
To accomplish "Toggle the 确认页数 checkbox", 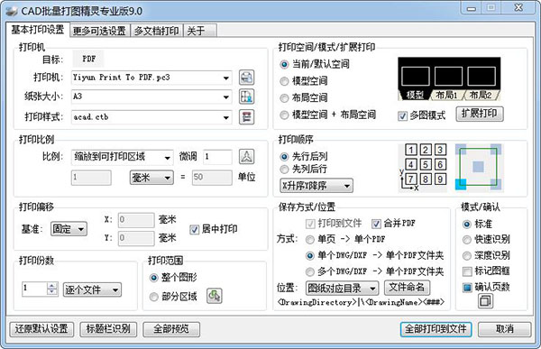I will tap(486, 287).
